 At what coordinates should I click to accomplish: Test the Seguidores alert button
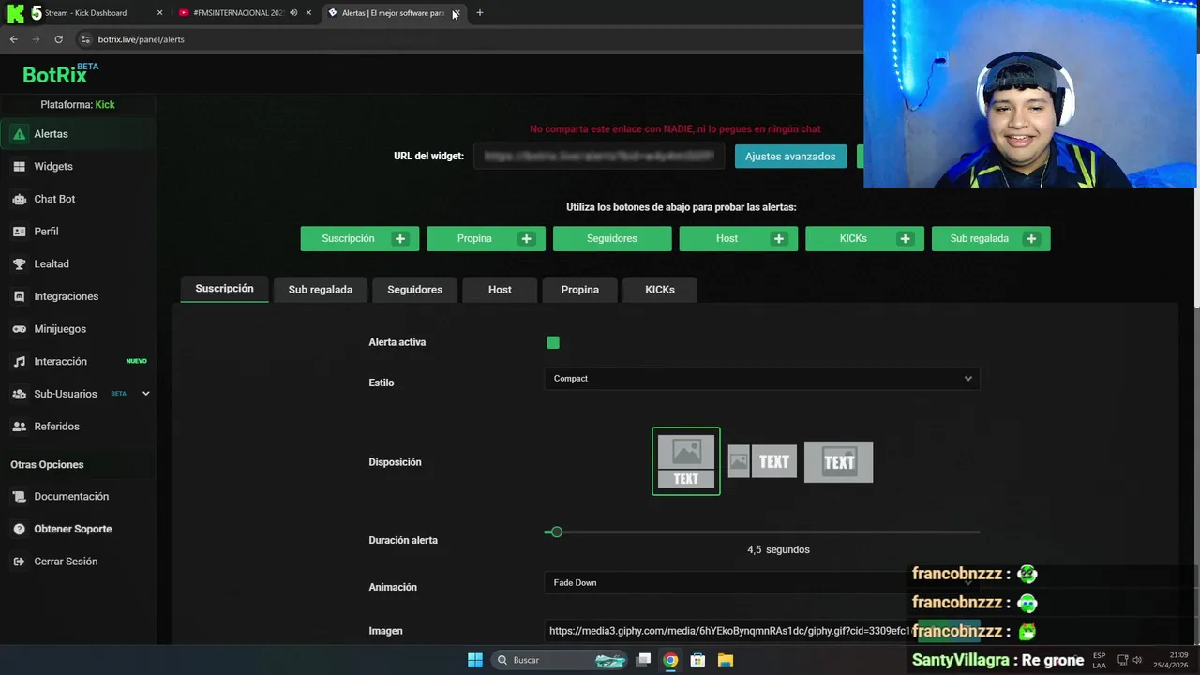pos(612,239)
